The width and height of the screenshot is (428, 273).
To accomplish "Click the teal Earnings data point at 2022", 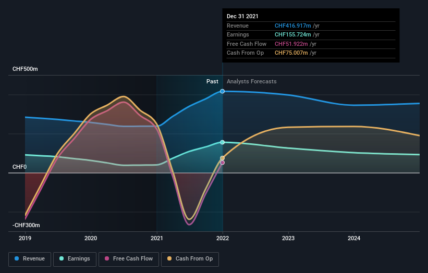I will [x=223, y=142].
